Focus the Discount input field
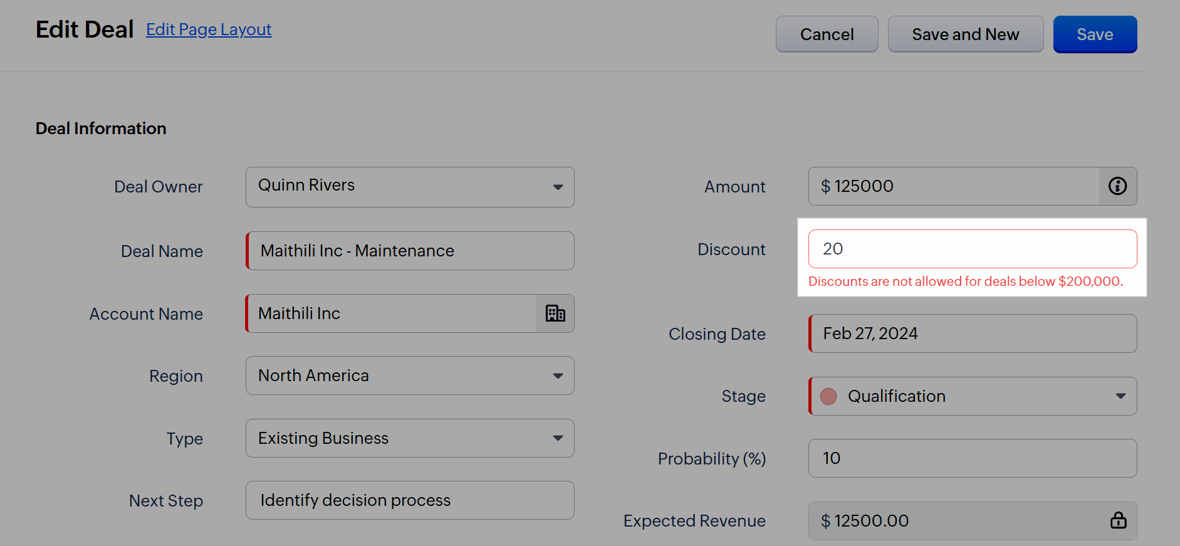Screen dimensions: 1180x546 coord(971,249)
